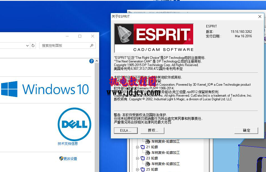
Task: Click the version number 19.16.160.3262
Action: tap(241, 32)
